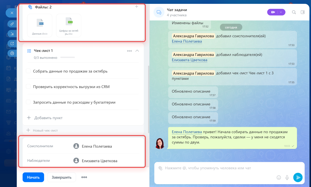
Task: Check 'Собрать данные по продажам за октябрь'
Action: point(28,71)
